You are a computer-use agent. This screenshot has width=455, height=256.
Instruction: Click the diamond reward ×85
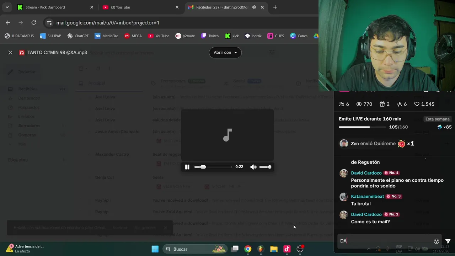tap(444, 127)
